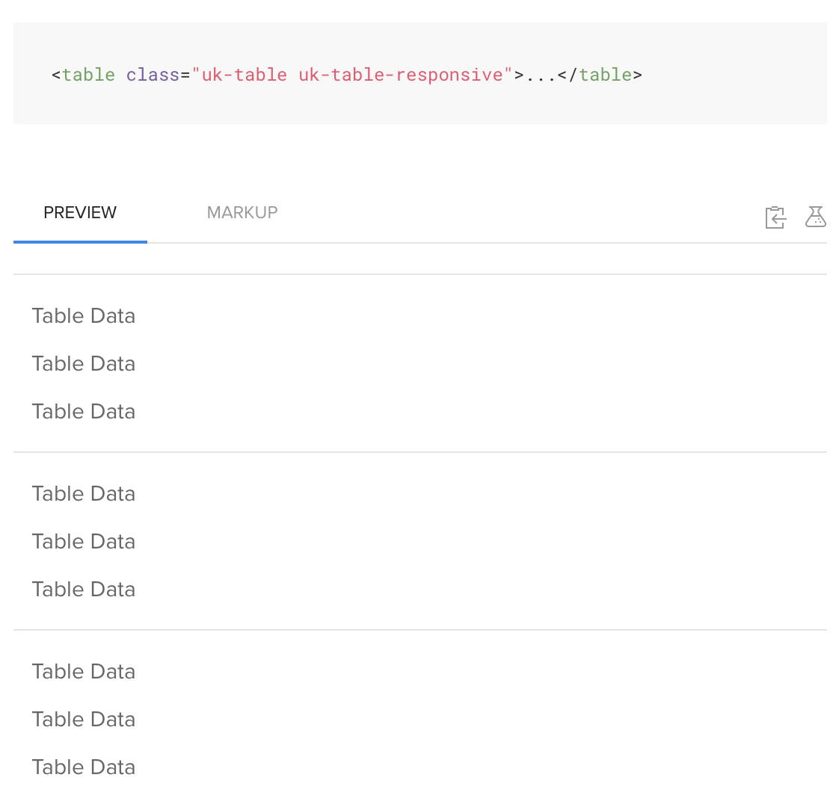Click the last Table Data row
The height and width of the screenshot is (810, 836).
83,767
